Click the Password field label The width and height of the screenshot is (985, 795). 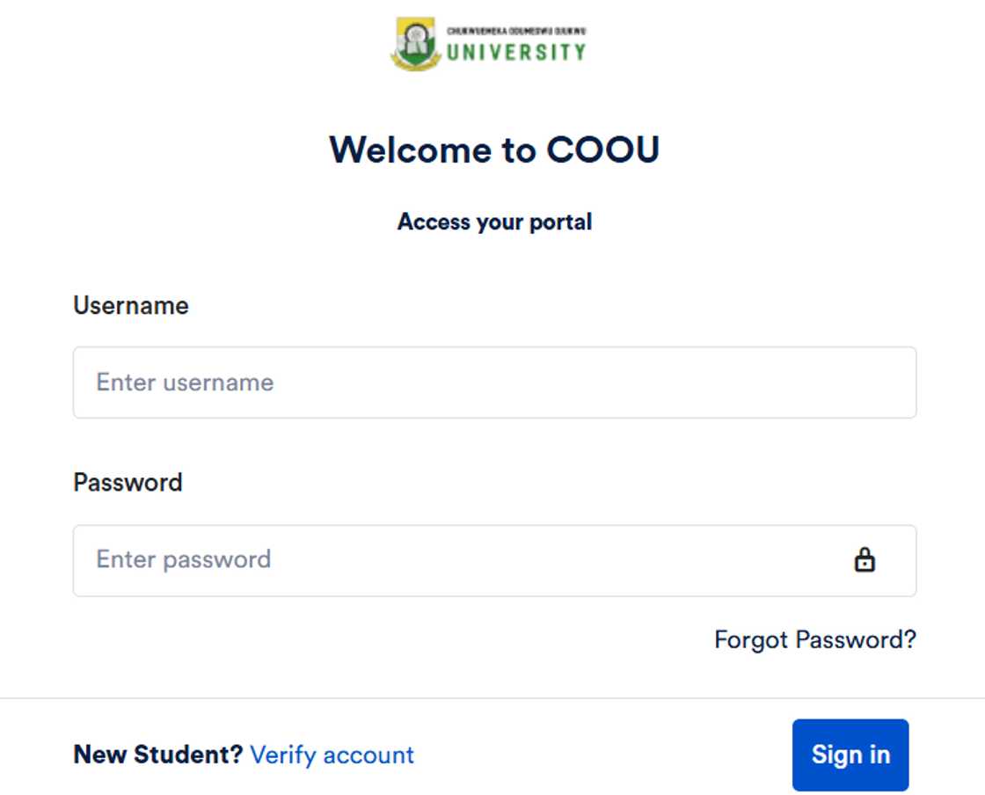(x=128, y=483)
